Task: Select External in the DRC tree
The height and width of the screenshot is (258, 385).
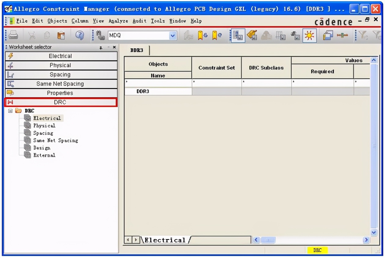Action: [44, 155]
